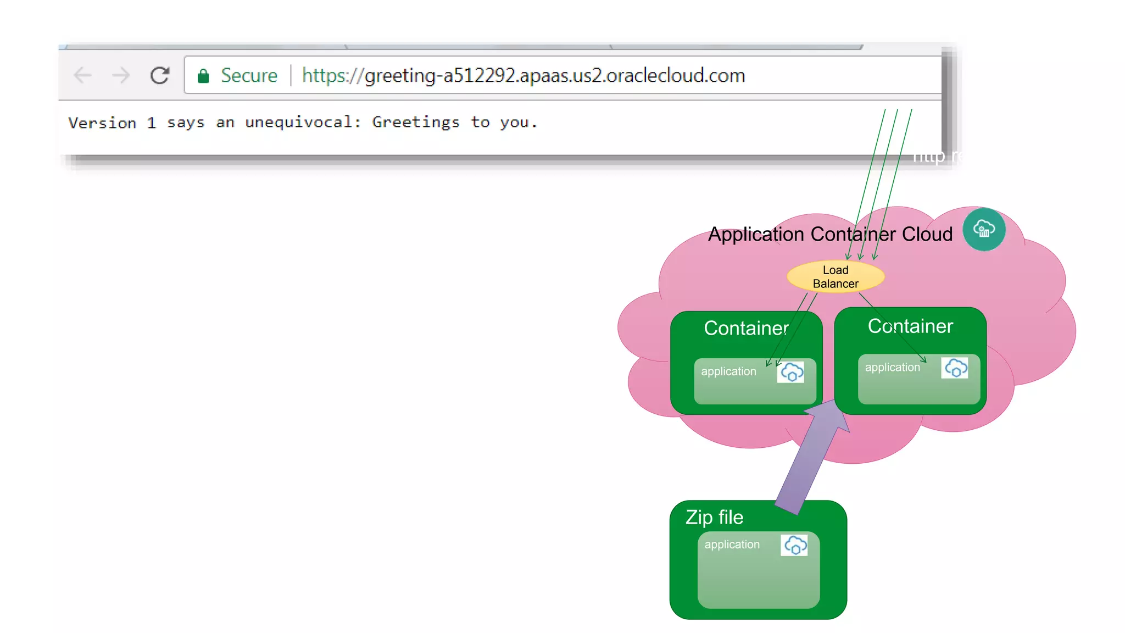Select the yellow Load Balancer ellipse
Image resolution: width=1125 pixels, height=633 pixels.
[836, 276]
